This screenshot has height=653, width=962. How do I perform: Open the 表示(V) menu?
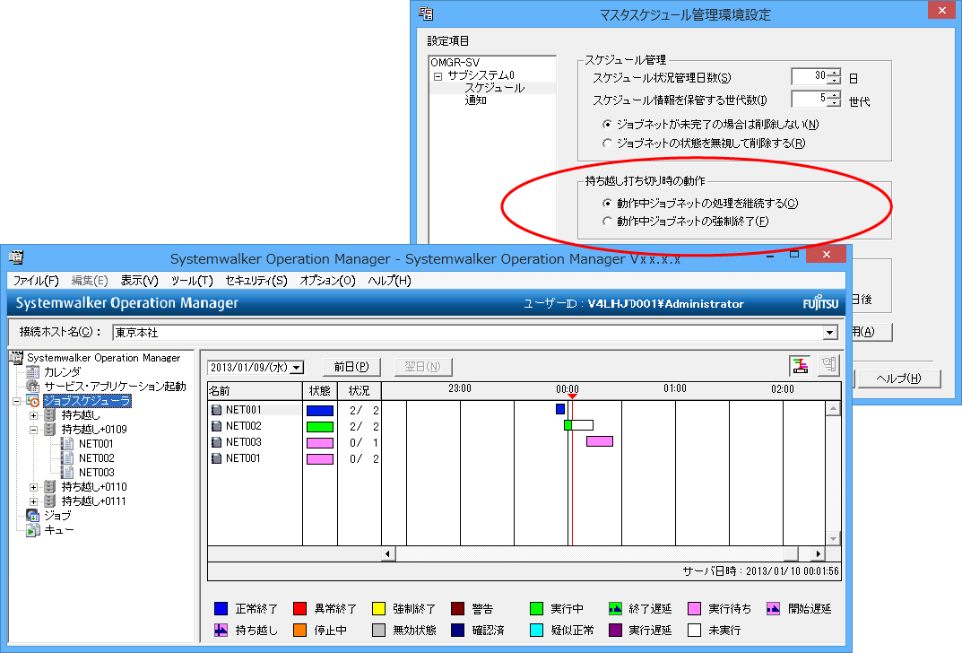139,281
